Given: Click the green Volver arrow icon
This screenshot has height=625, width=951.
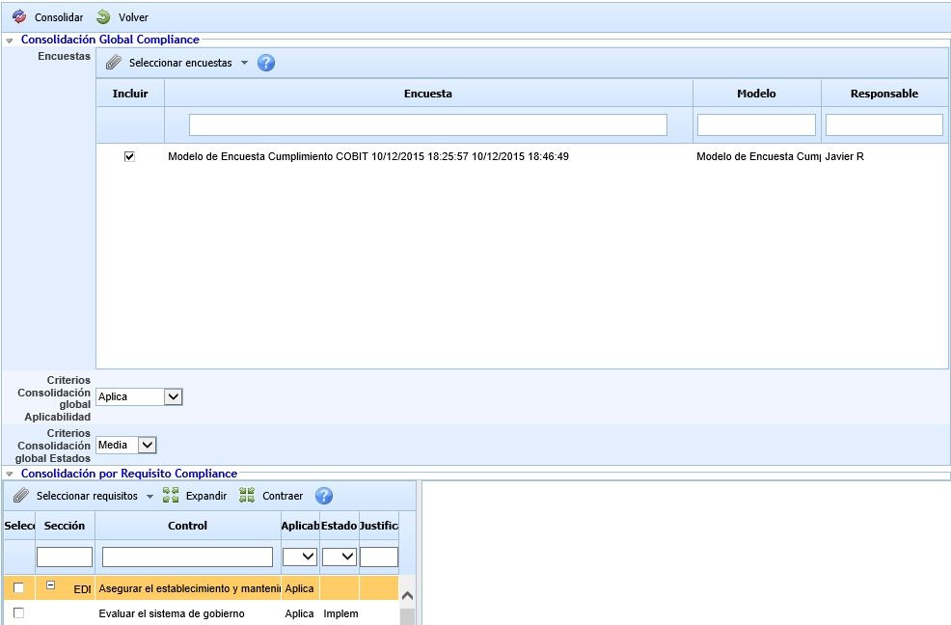Looking at the screenshot, I should pos(103,17).
